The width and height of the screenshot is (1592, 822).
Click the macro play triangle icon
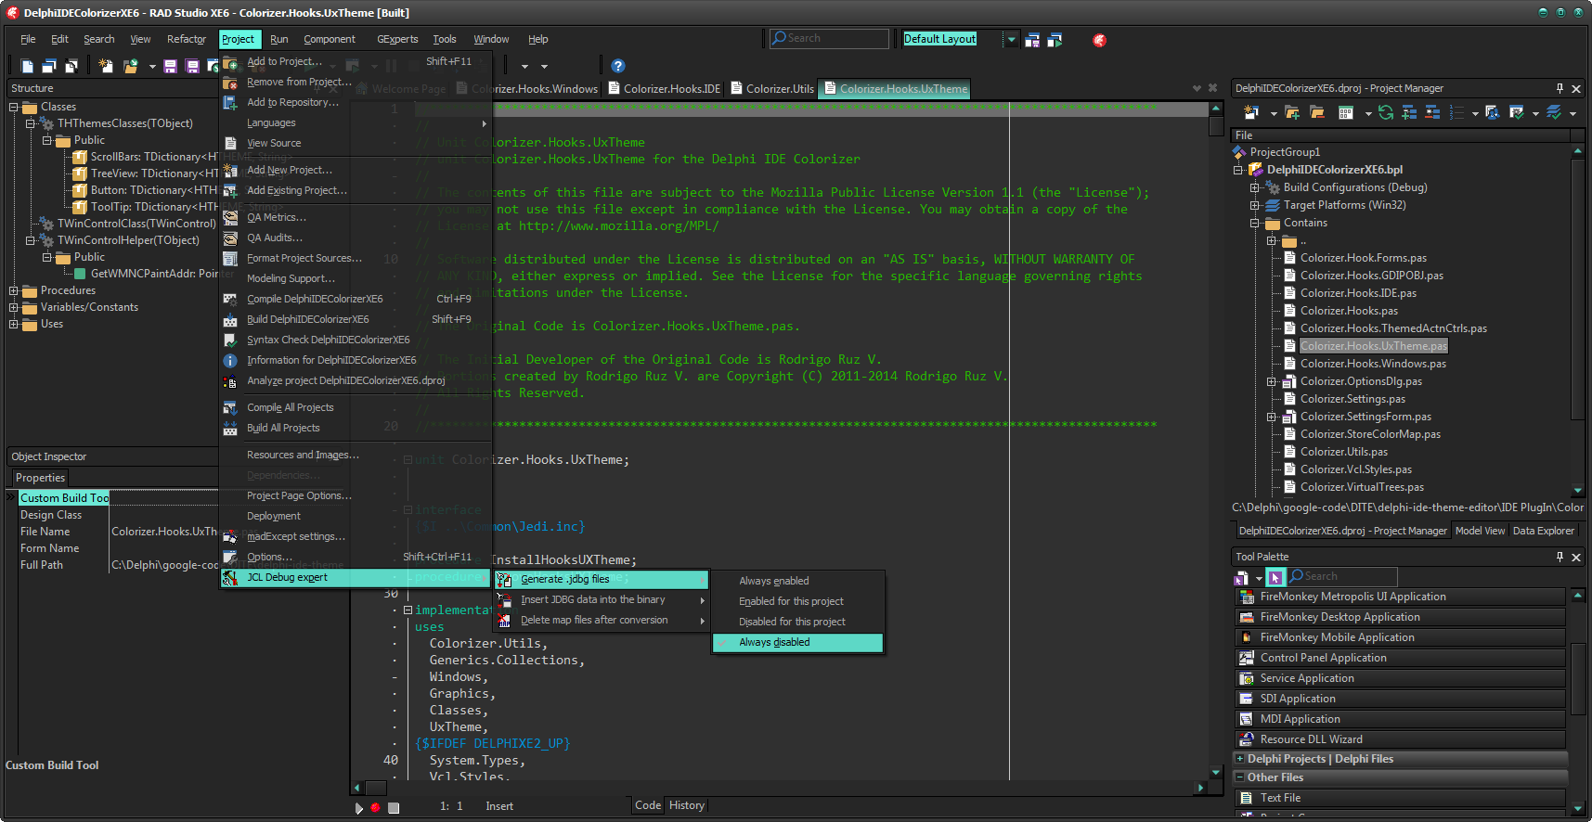359,807
